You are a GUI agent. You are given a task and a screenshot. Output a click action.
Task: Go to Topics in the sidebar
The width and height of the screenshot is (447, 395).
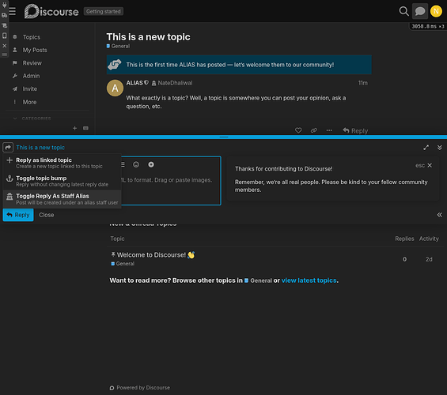[32, 37]
